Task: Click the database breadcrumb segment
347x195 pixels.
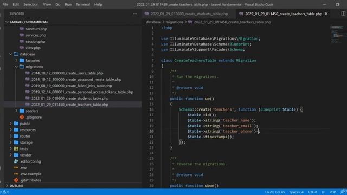Action: point(153,22)
